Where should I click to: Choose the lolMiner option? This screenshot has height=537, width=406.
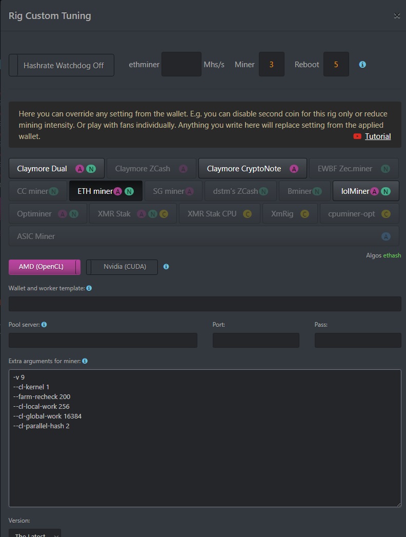pyautogui.click(x=366, y=191)
